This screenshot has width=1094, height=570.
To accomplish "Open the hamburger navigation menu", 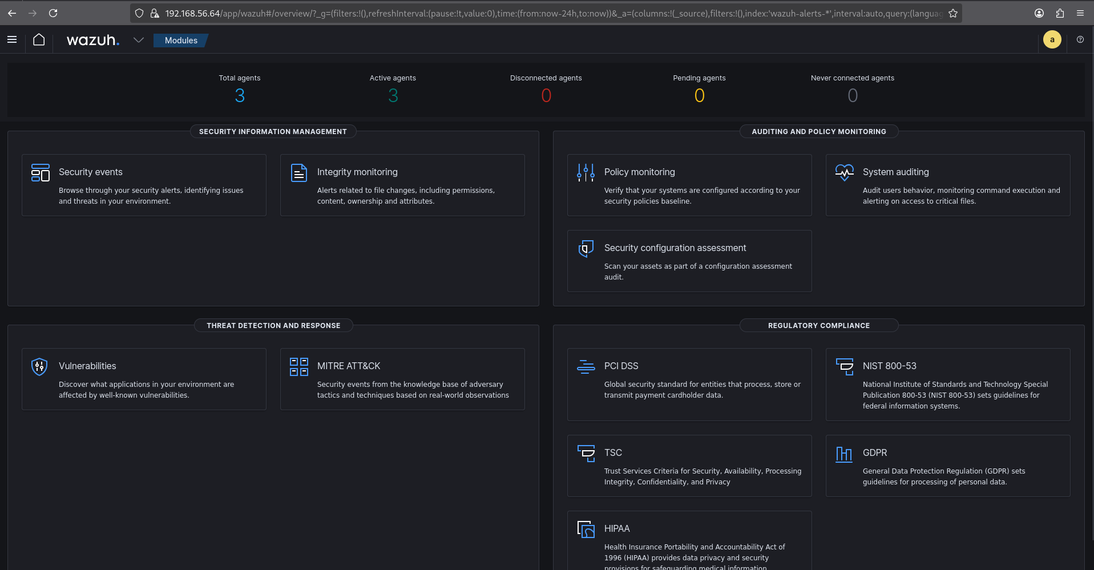I will tap(12, 39).
